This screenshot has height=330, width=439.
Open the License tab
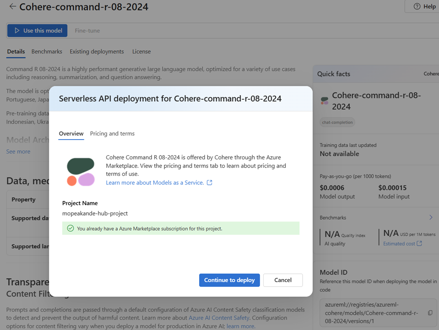click(x=141, y=52)
